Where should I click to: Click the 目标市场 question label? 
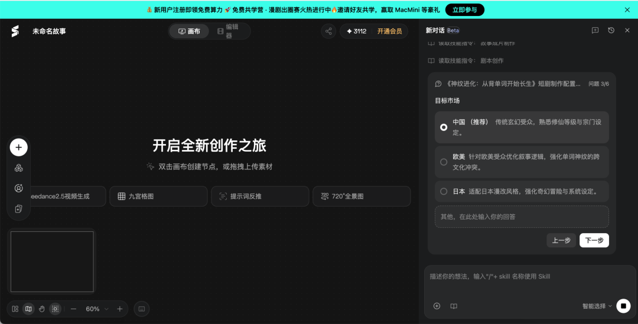(447, 100)
